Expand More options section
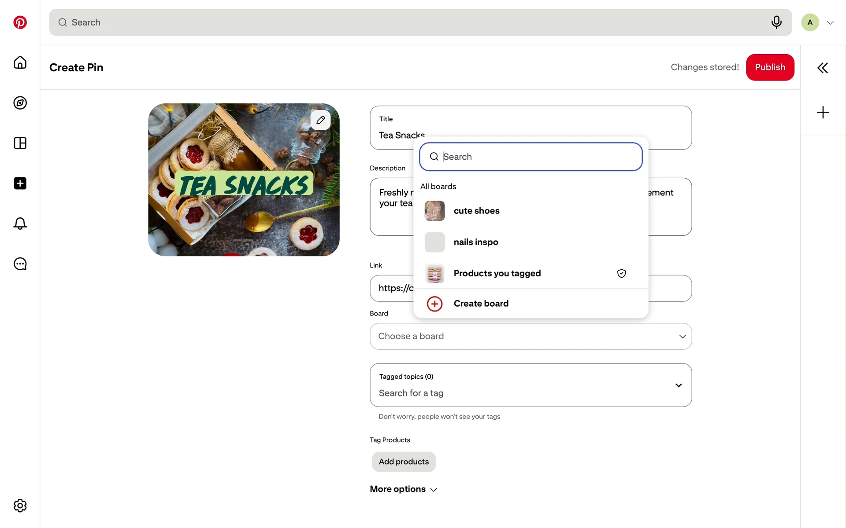The height and width of the screenshot is (528, 846). (x=403, y=489)
